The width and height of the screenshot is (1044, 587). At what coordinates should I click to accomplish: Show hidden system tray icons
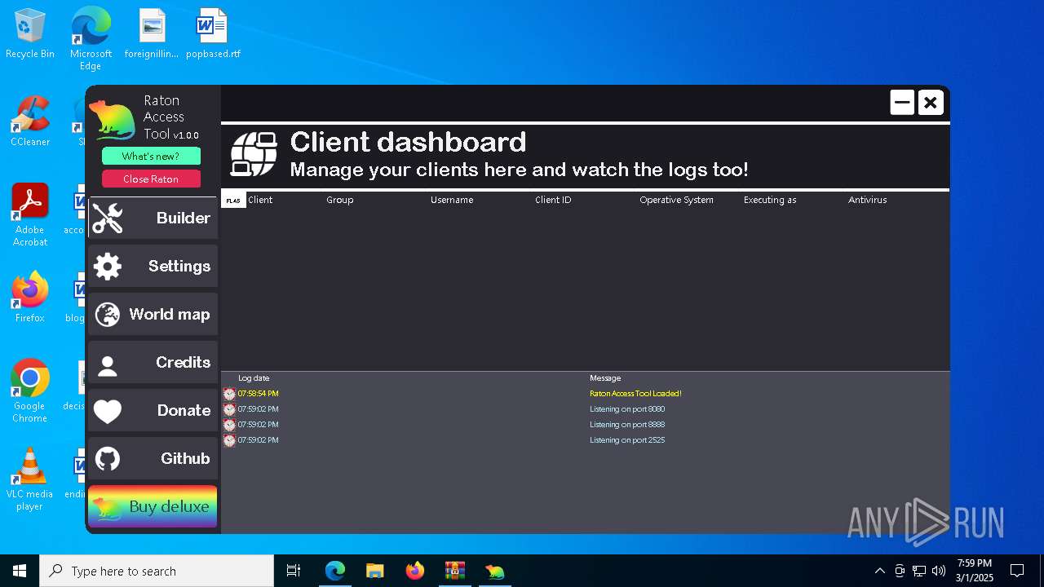(879, 571)
